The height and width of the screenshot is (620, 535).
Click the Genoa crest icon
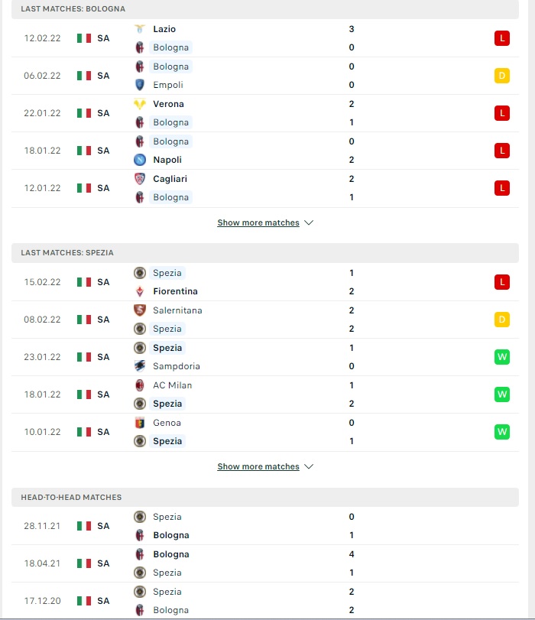pyautogui.click(x=140, y=423)
